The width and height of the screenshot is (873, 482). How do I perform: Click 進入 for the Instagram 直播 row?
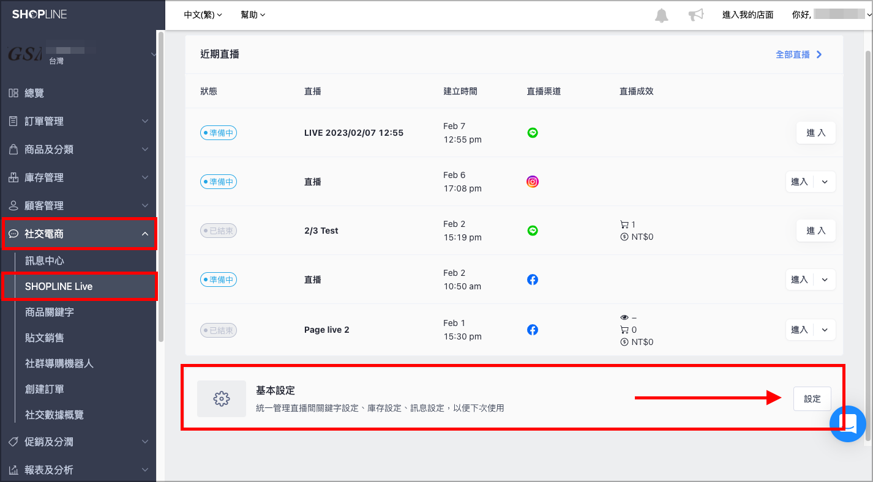(800, 182)
